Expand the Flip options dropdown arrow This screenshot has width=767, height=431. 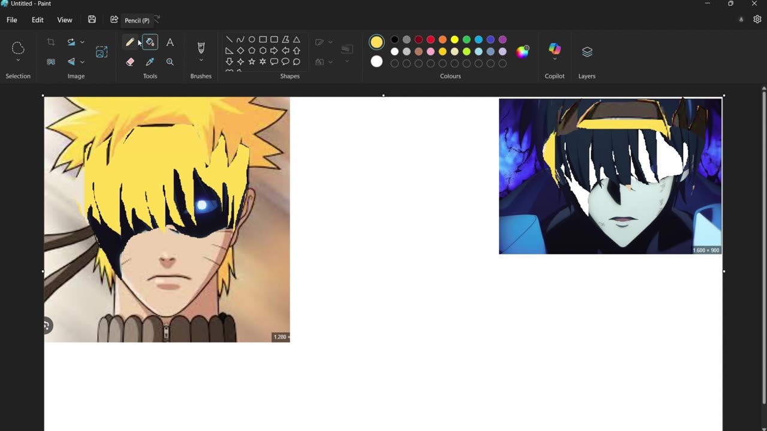[82, 62]
